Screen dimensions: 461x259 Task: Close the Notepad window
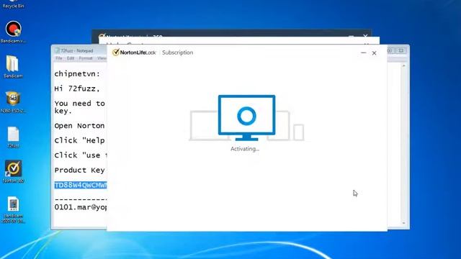point(400,50)
